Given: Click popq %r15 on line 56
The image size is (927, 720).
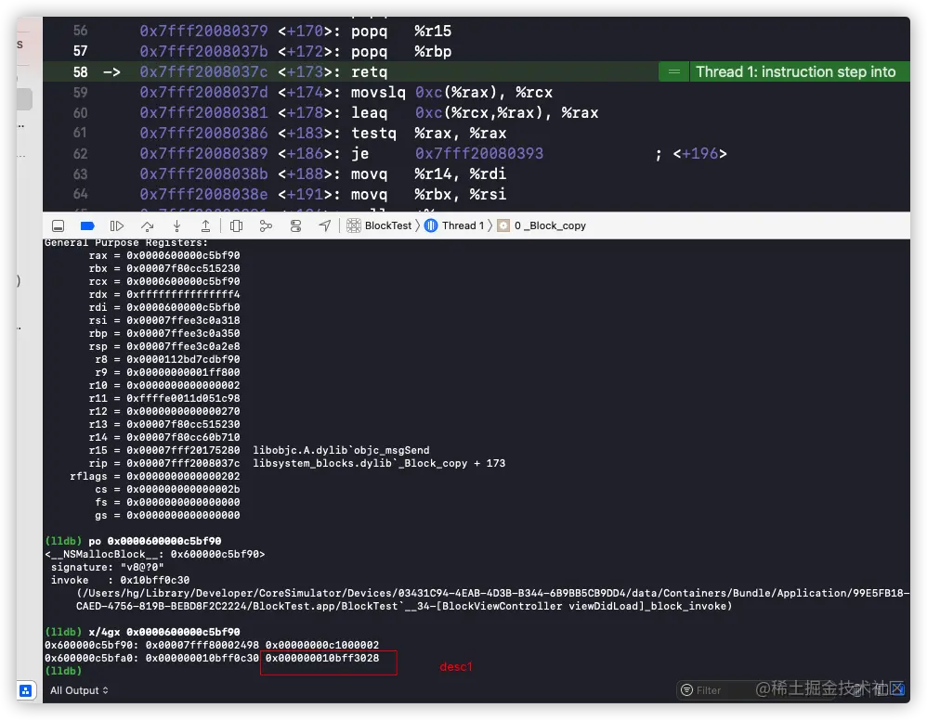Looking at the screenshot, I should 401,31.
